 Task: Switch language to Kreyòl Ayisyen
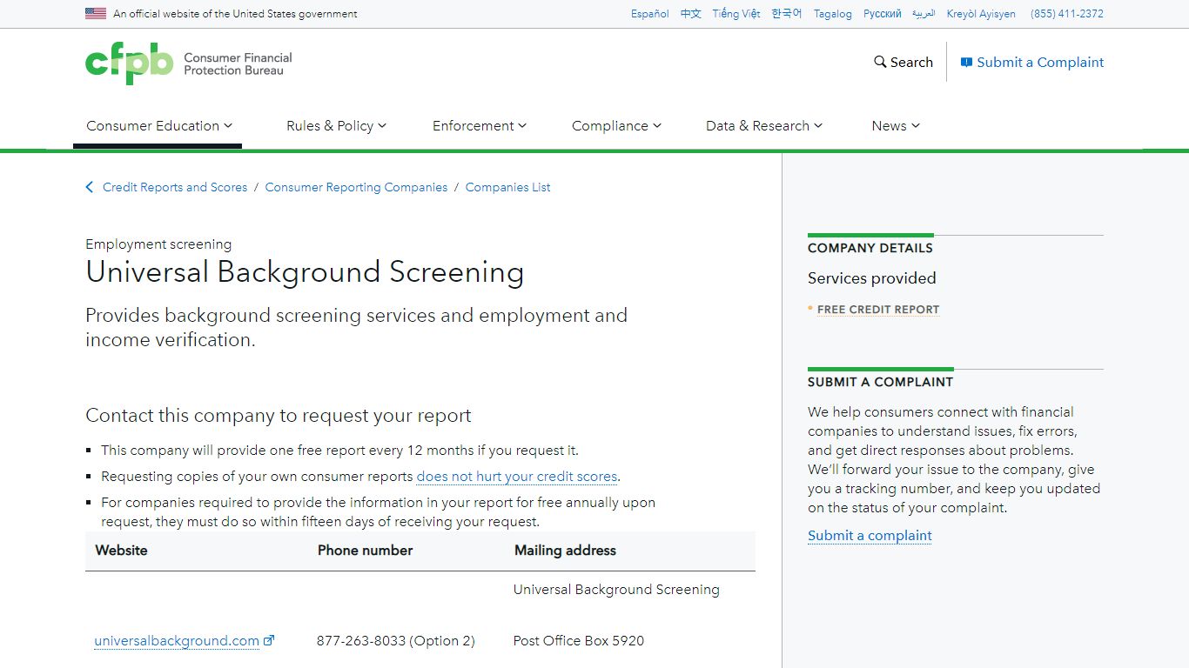point(981,14)
